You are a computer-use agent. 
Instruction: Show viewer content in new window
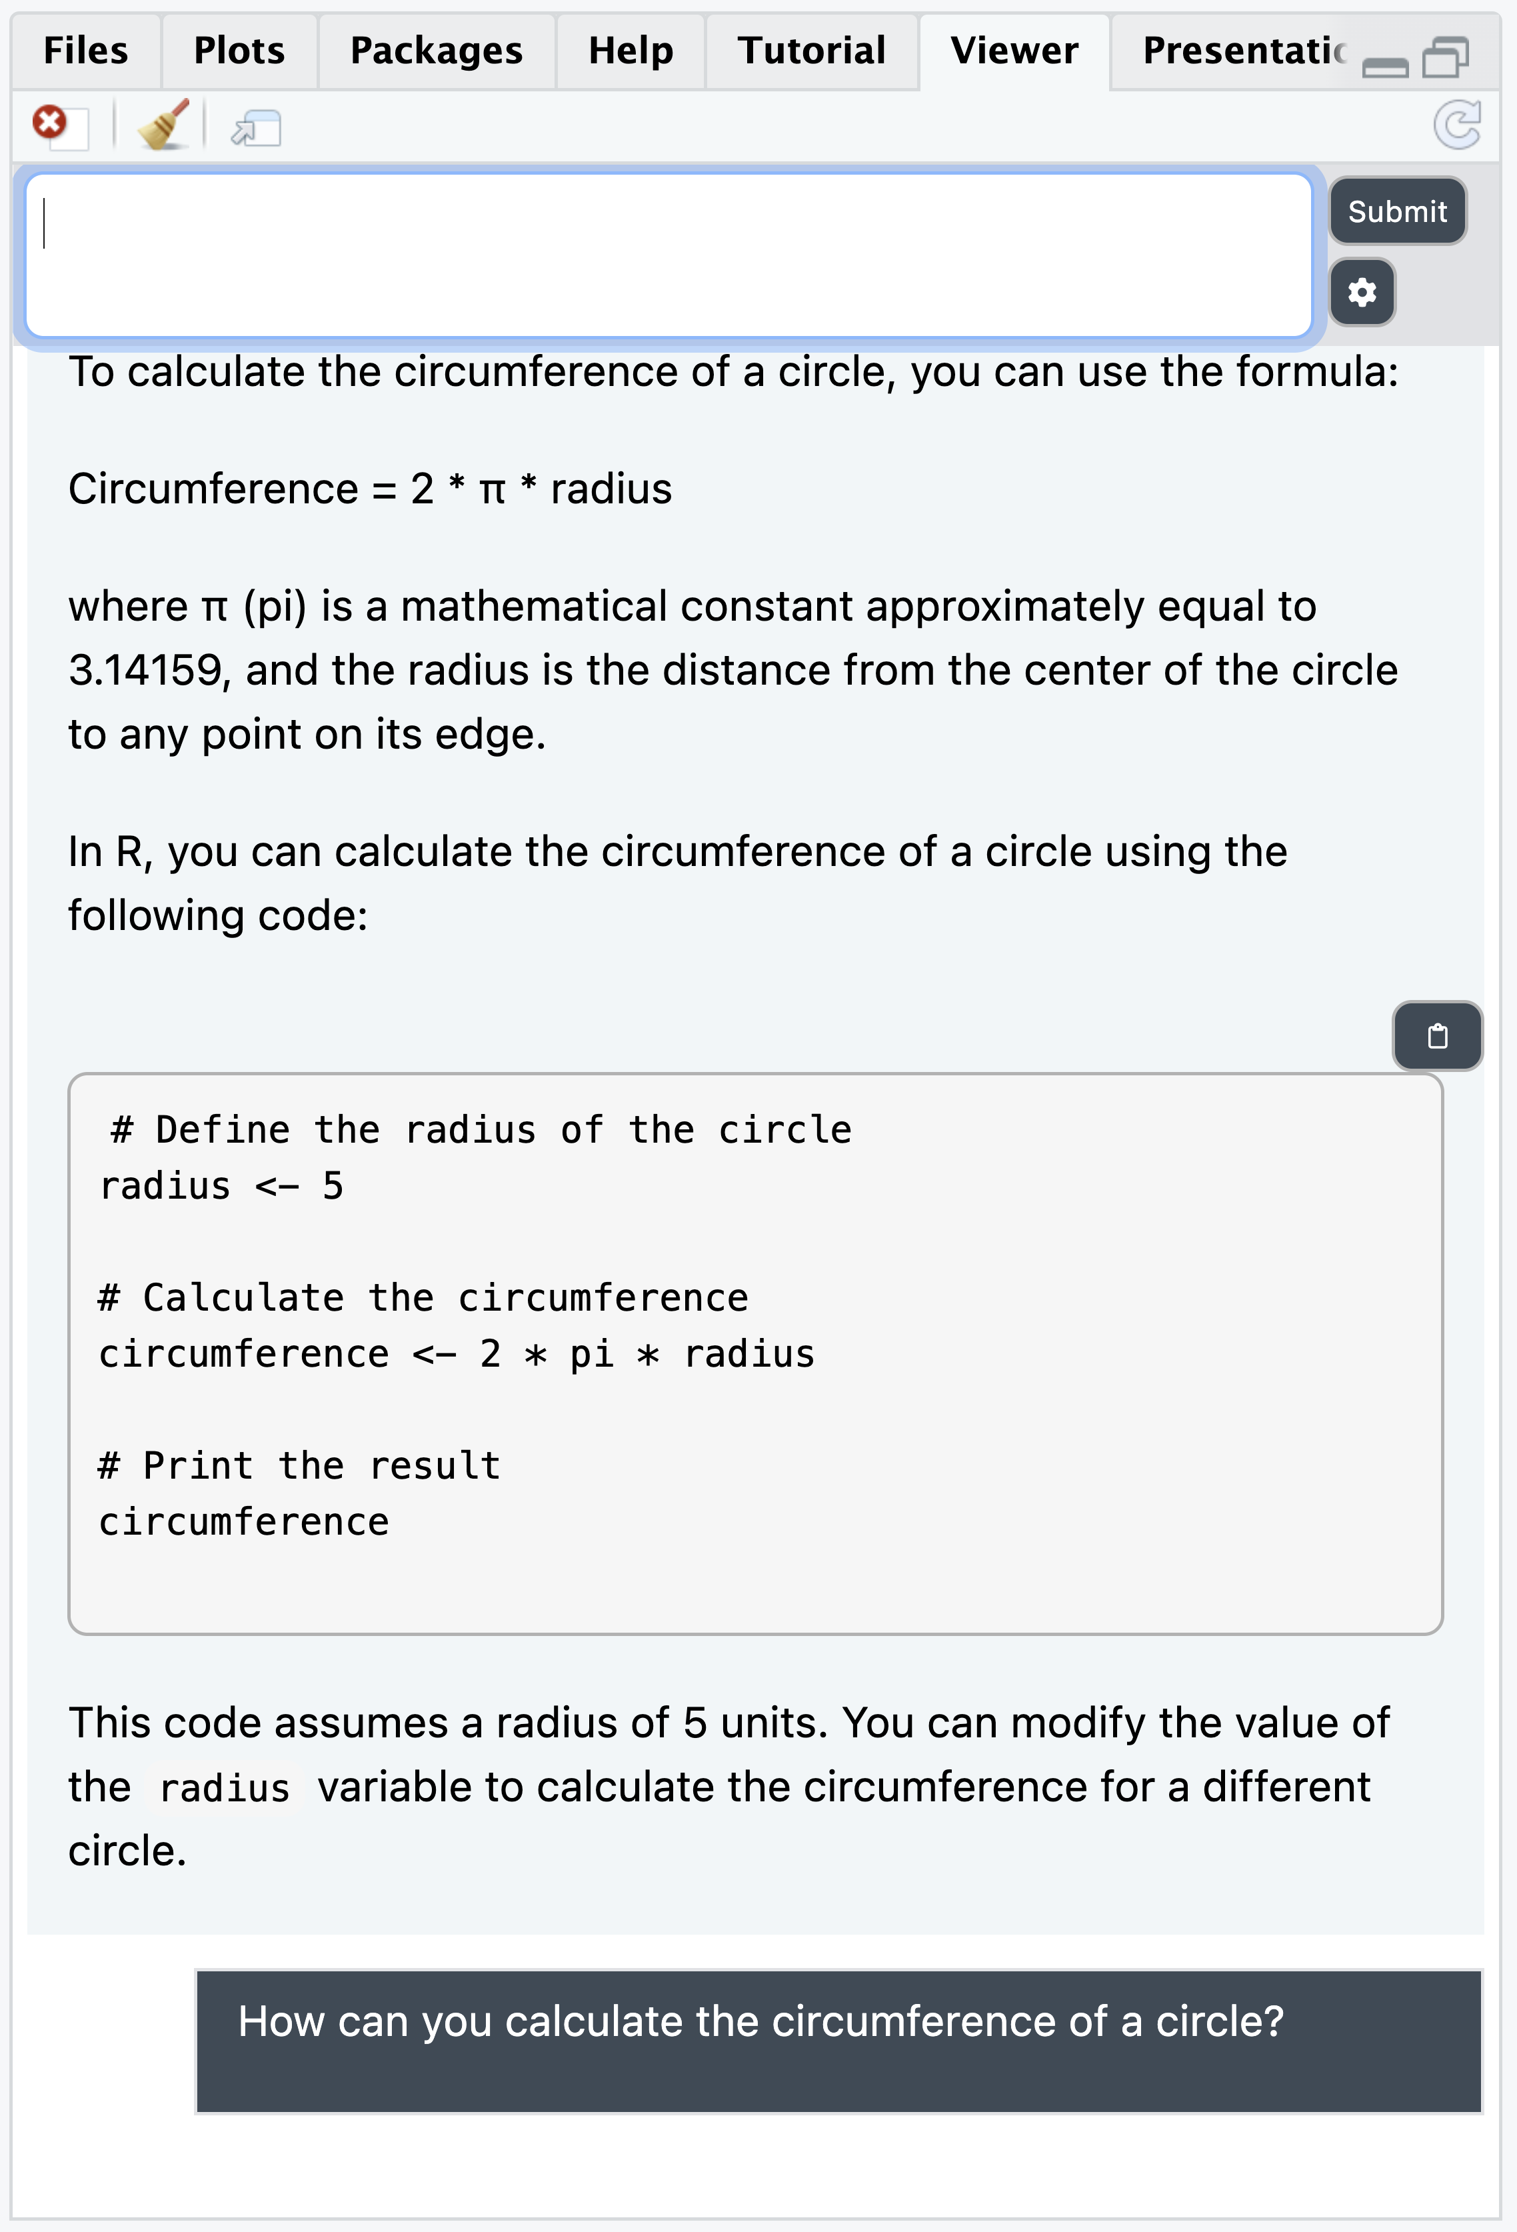point(257,128)
